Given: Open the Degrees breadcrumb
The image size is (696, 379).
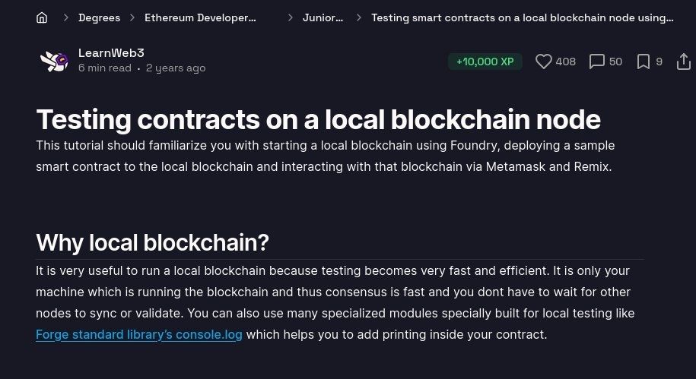Looking at the screenshot, I should click(x=99, y=17).
